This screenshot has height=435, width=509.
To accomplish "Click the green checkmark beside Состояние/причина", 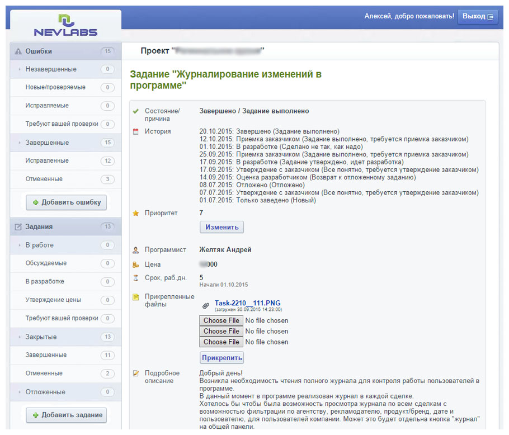I will point(135,111).
